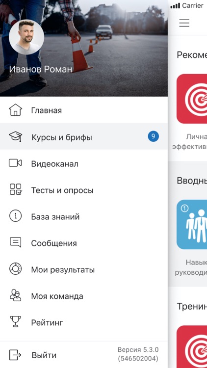
Task: Tap the rating trophy icon
Action: [x=15, y=321]
